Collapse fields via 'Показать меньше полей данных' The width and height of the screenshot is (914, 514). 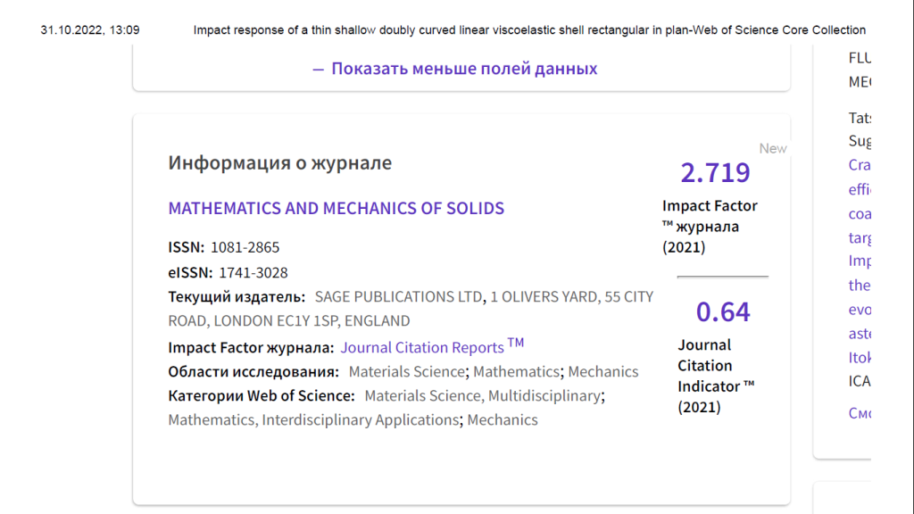click(455, 69)
